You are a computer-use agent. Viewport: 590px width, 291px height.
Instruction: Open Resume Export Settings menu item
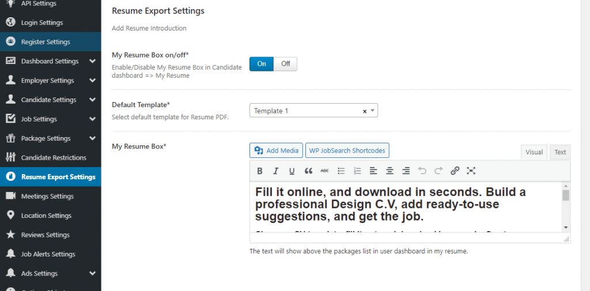[51, 176]
